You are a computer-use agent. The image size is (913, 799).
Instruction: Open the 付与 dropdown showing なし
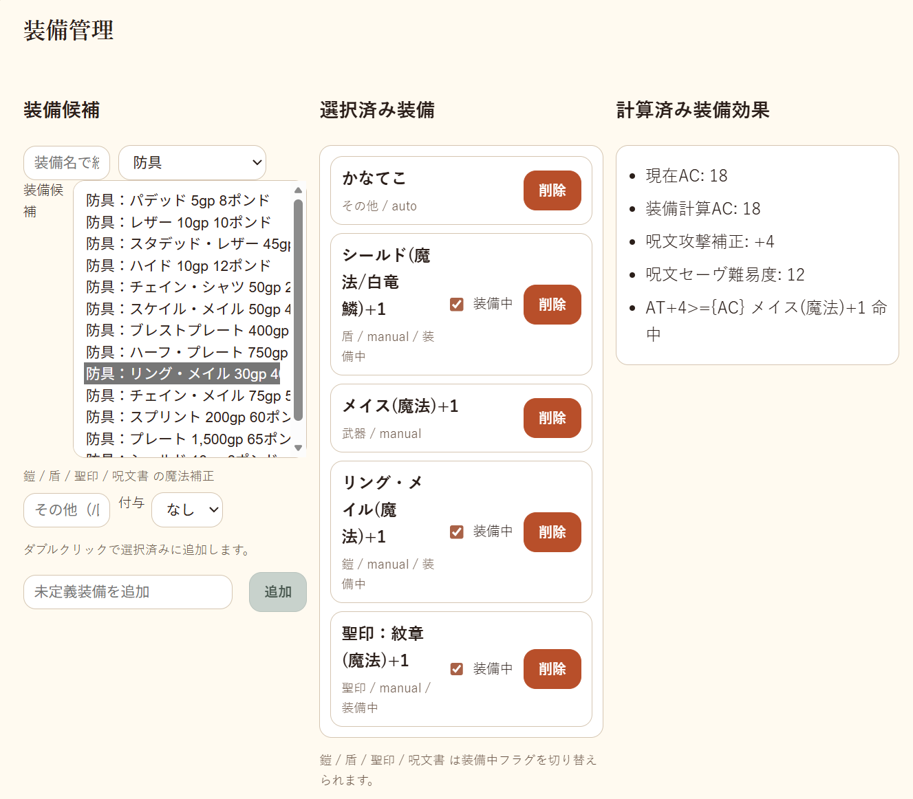coord(186,510)
